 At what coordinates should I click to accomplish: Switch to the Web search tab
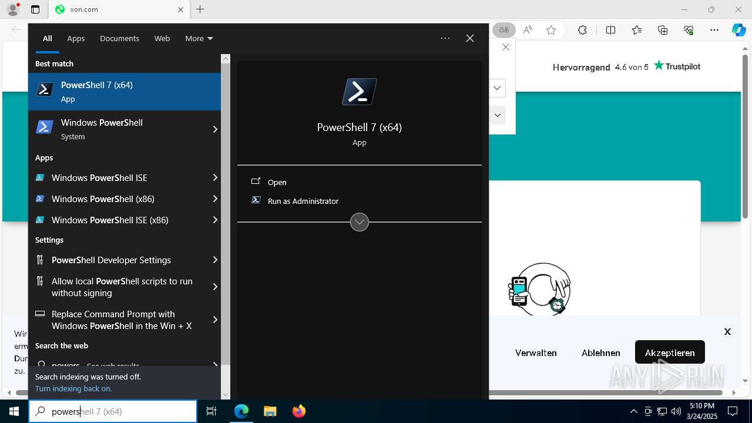pos(162,38)
